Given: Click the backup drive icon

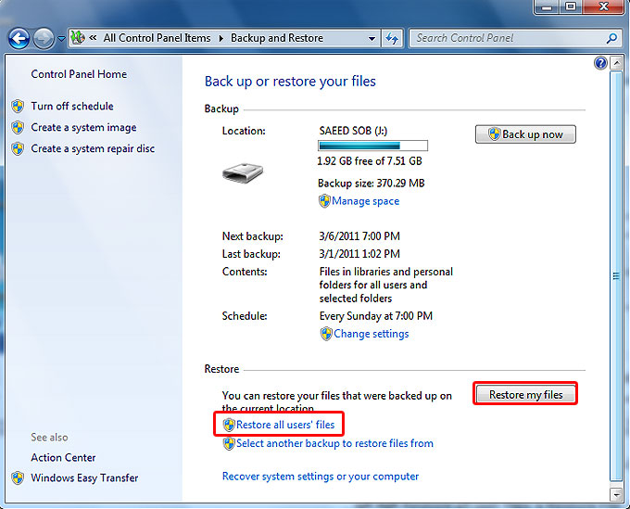Looking at the screenshot, I should [243, 172].
